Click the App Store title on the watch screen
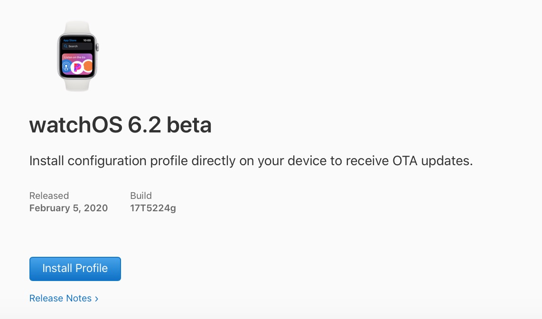542x319 pixels. click(70, 41)
